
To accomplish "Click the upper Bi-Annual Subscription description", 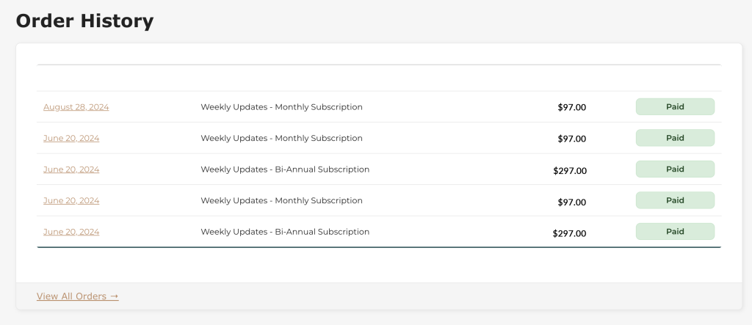I will 285,169.
